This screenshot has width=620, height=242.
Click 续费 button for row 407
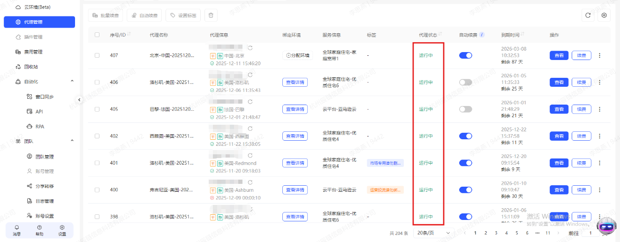click(582, 55)
